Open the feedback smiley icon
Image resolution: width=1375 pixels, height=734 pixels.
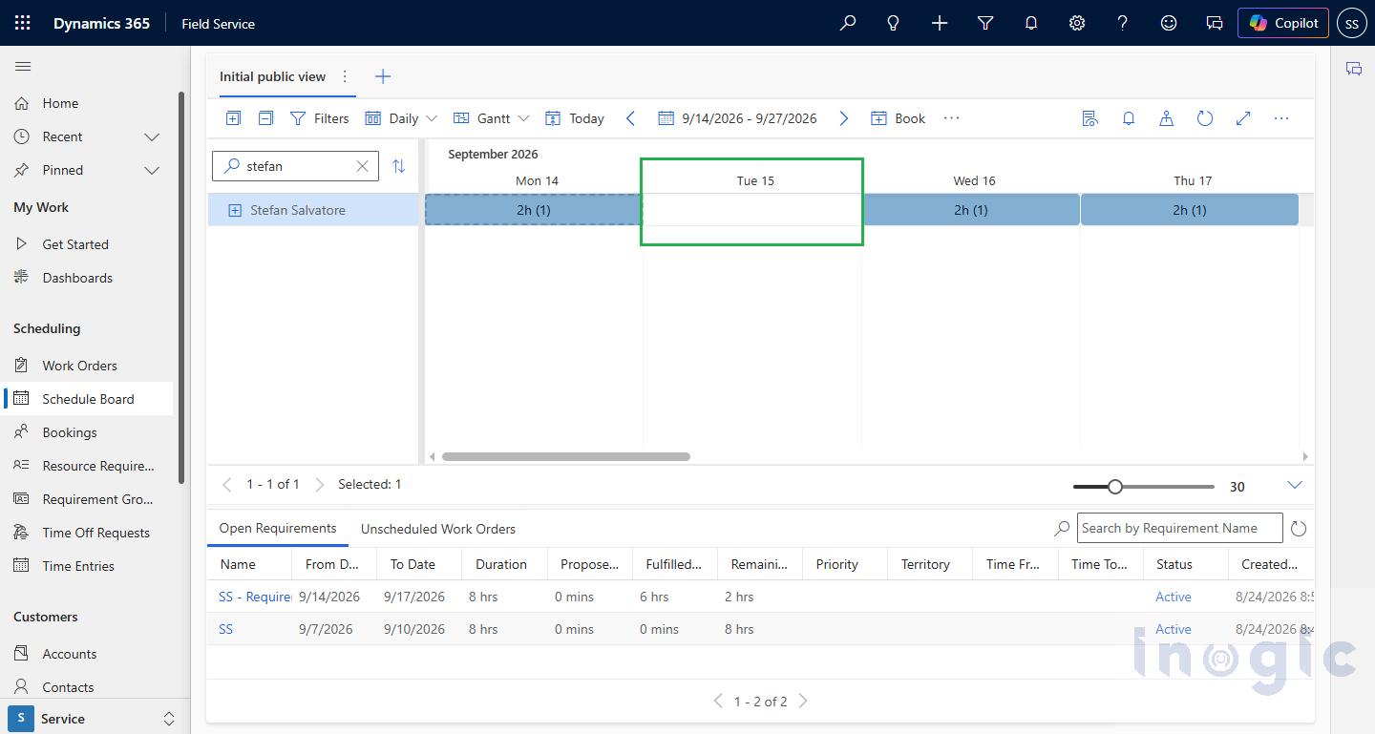pos(1169,23)
